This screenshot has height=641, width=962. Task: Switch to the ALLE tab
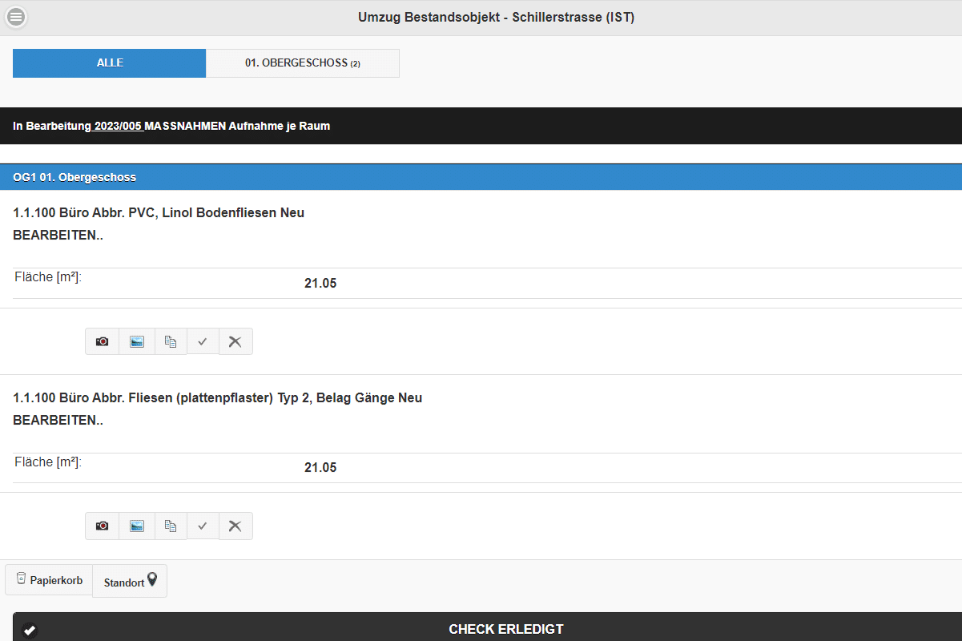109,62
